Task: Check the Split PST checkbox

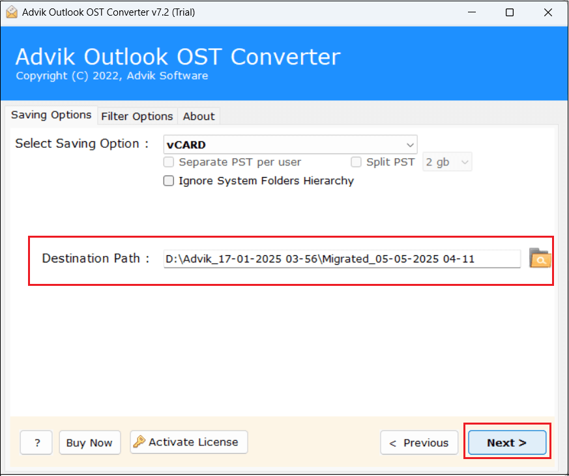Action: click(356, 161)
